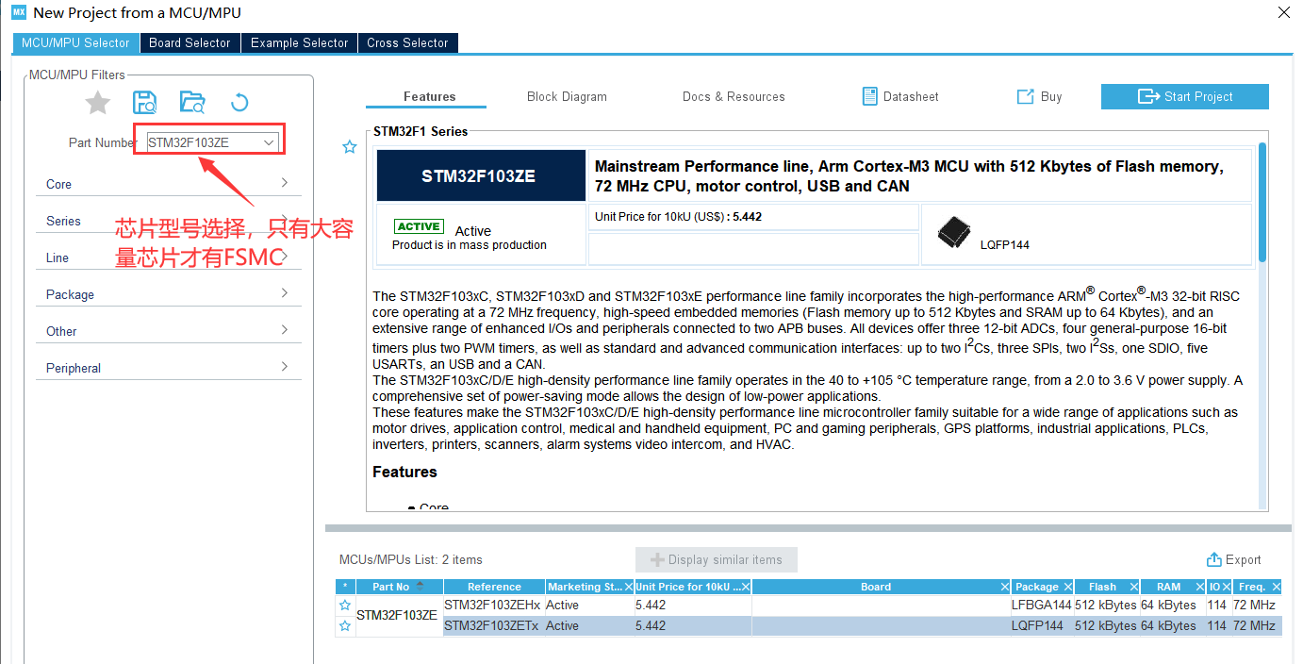Remove the Package column with its X
The height and width of the screenshot is (664, 1303).
[1066, 587]
